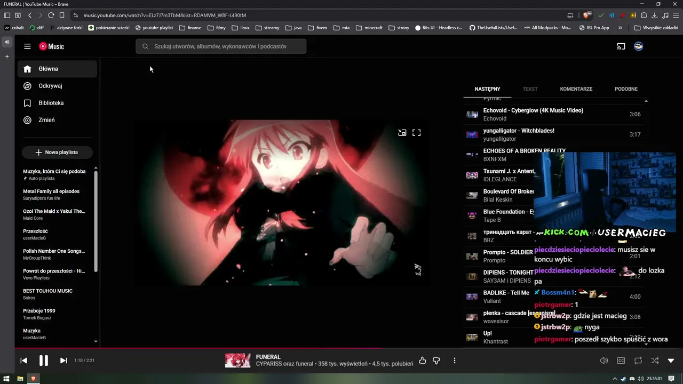
Task: Switch to the PODOBNE tab
Action: click(x=626, y=89)
